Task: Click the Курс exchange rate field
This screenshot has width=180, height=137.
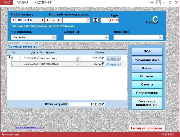Action: point(110,20)
